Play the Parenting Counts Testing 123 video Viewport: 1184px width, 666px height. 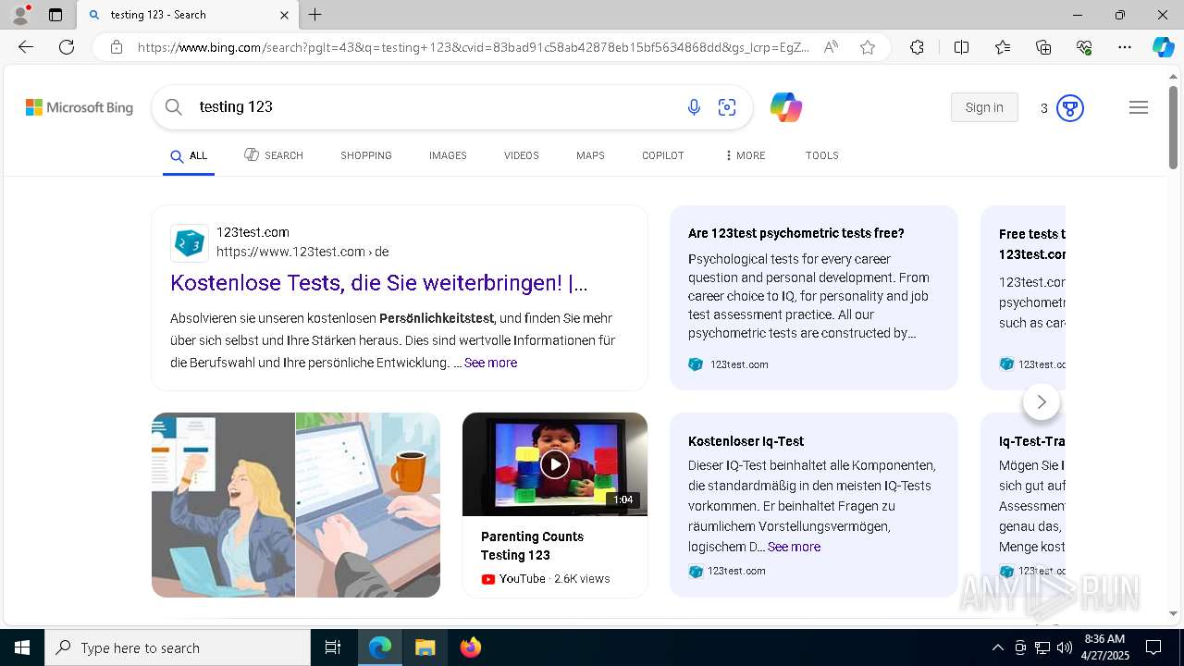(x=555, y=464)
